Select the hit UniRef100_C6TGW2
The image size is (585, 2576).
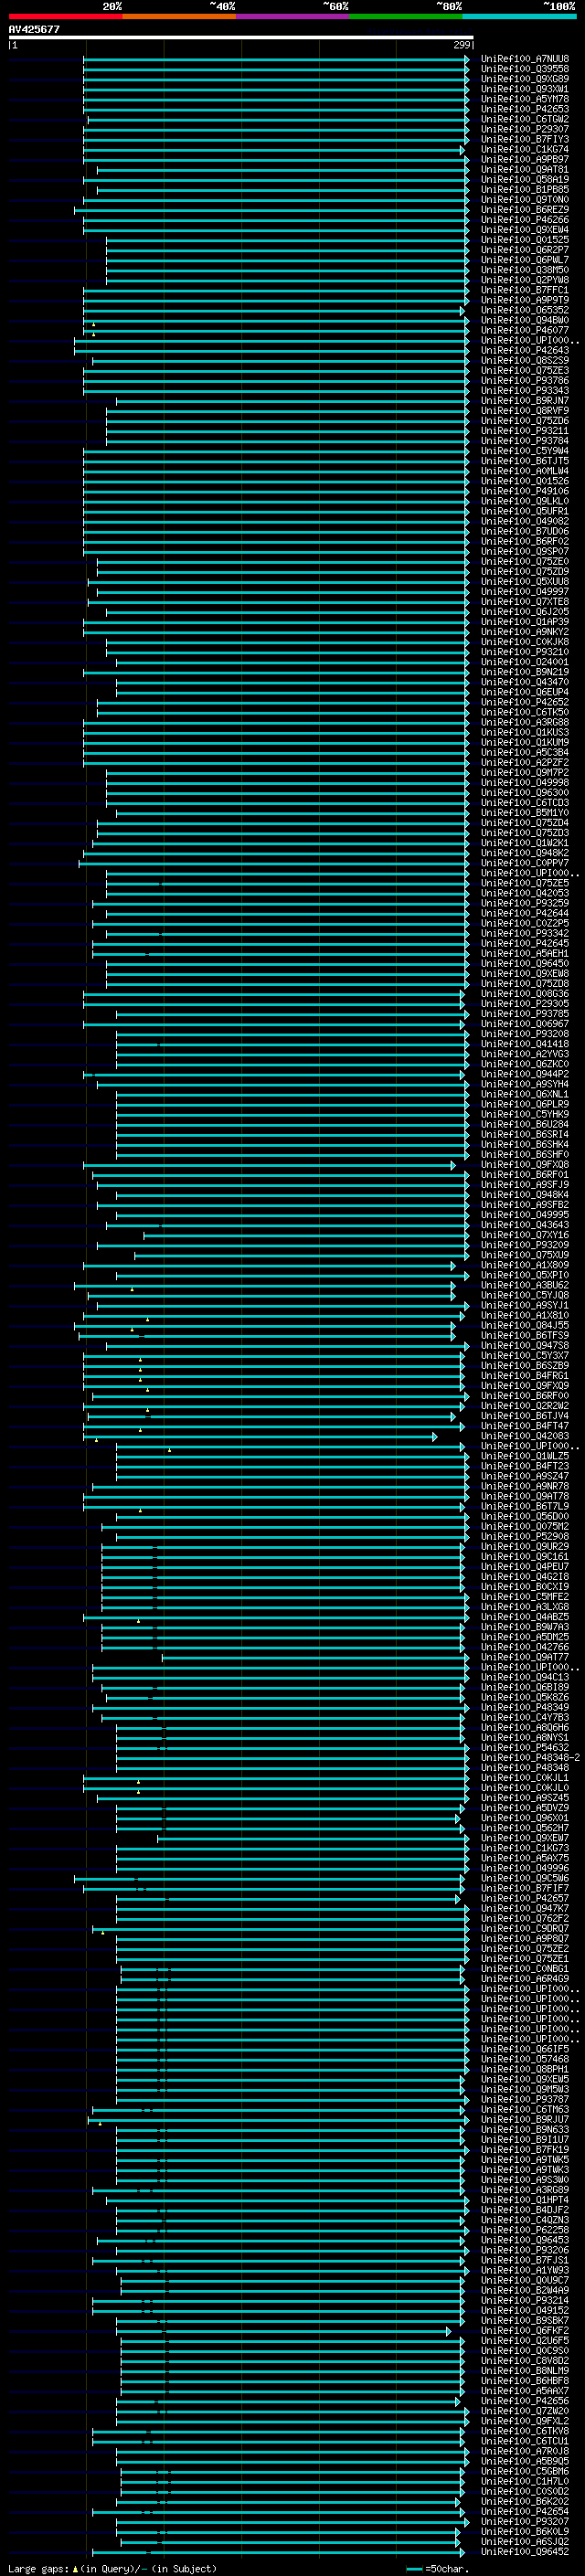pos(524,119)
